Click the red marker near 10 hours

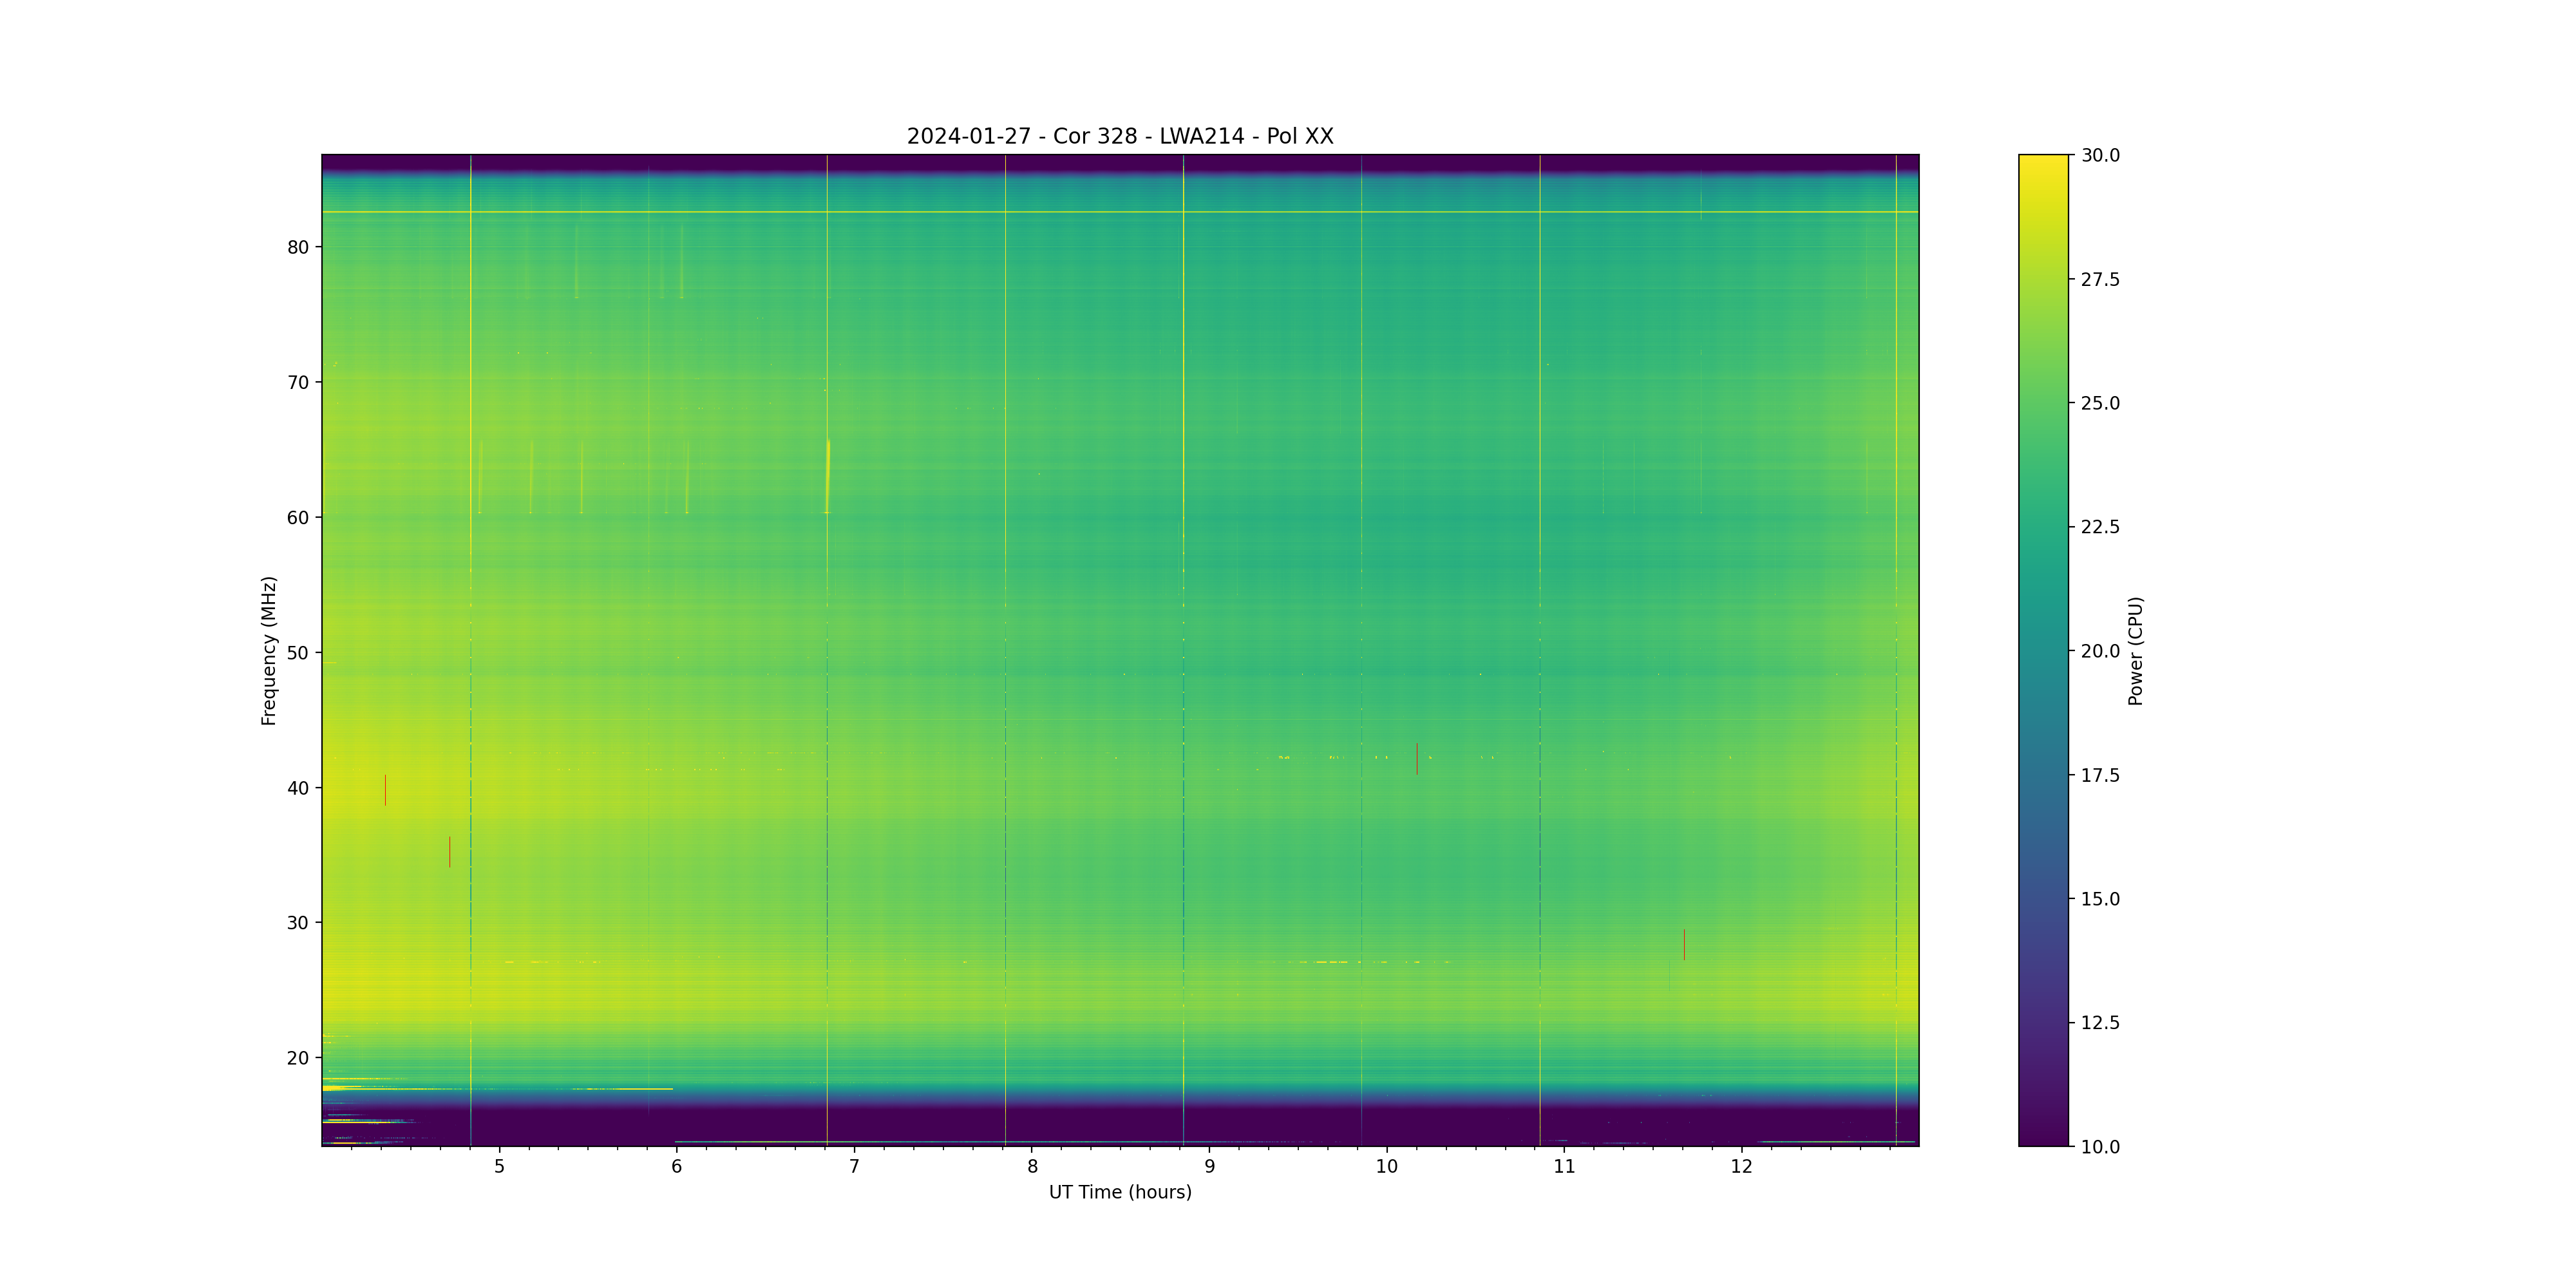(x=1416, y=758)
